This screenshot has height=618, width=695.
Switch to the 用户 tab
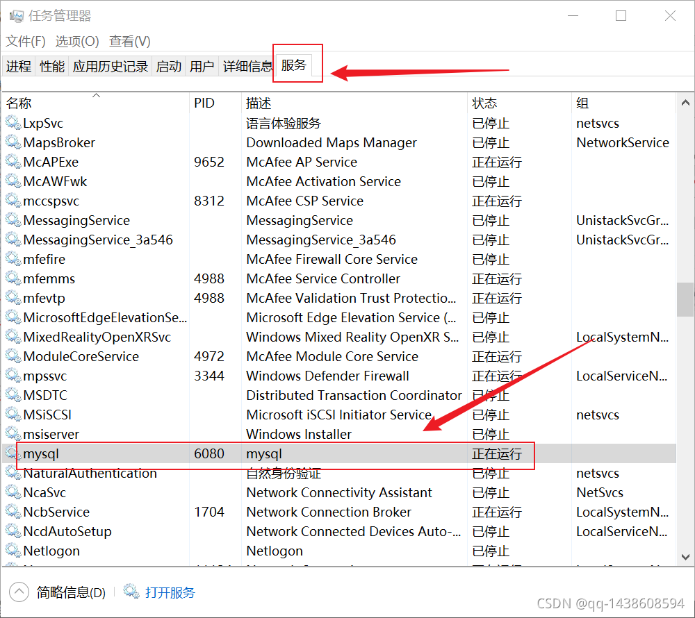pyautogui.click(x=202, y=67)
